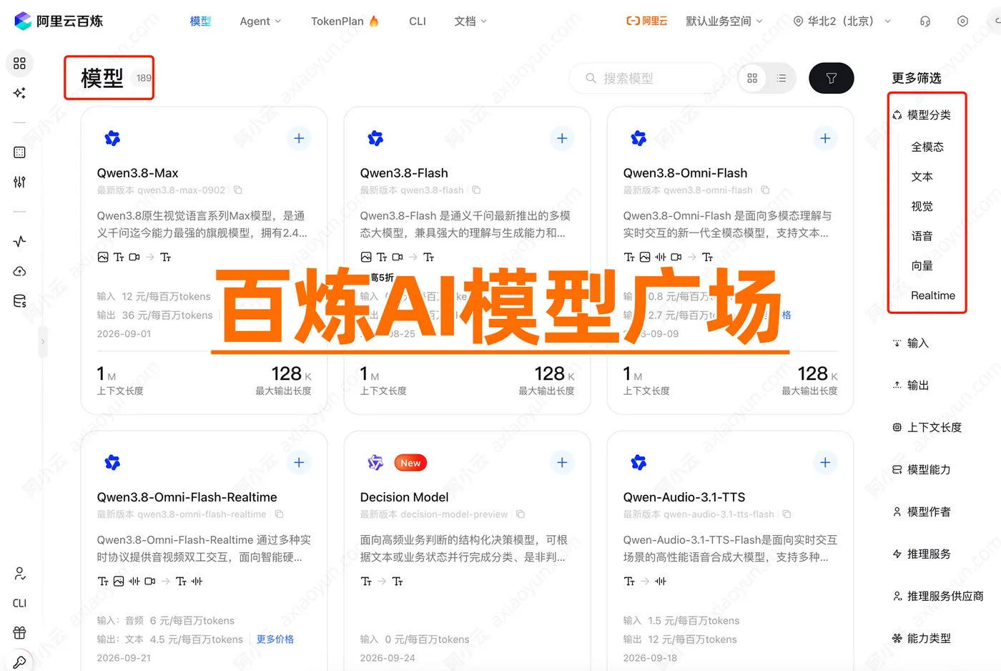Viewport: 1001px width, 671px height.
Task: Switch to list view layout
Action: click(781, 78)
